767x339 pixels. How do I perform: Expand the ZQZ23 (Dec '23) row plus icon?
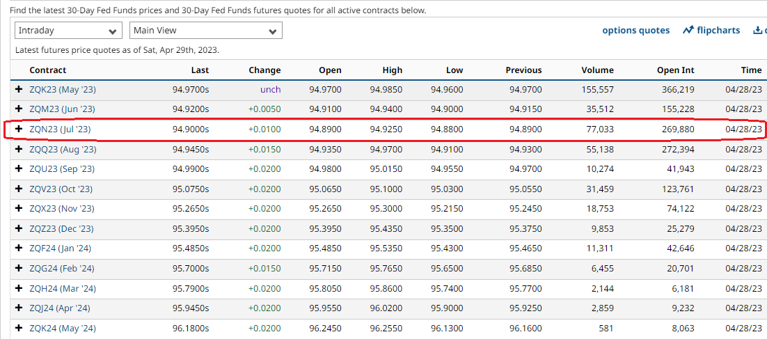(x=19, y=229)
